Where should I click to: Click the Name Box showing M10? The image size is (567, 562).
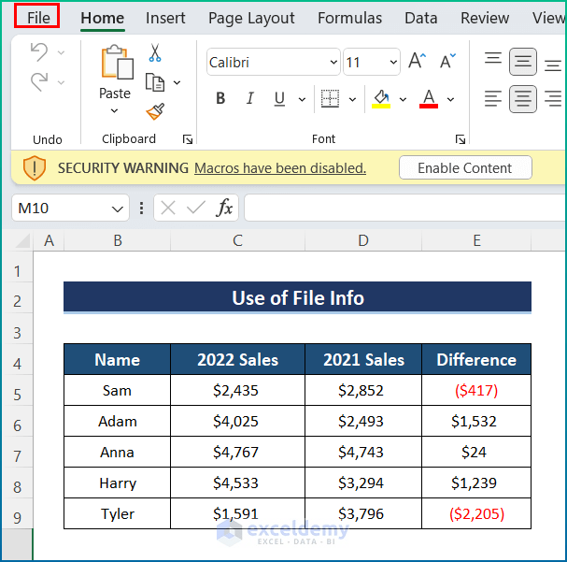pyautogui.click(x=60, y=208)
